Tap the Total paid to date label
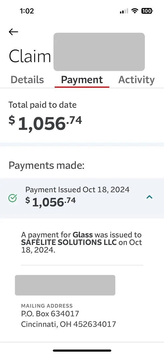Image resolution: width=164 pixels, height=355 pixels. coord(42,105)
